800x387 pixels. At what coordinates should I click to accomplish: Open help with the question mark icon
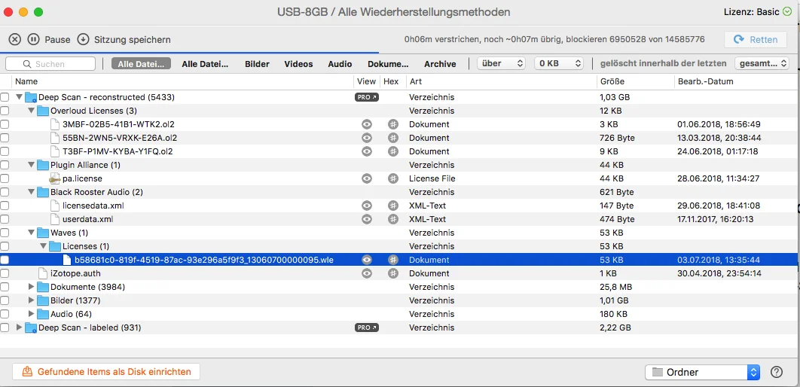click(x=777, y=372)
